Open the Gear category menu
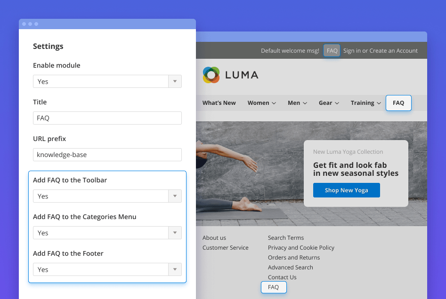This screenshot has height=299, width=446. coord(329,103)
